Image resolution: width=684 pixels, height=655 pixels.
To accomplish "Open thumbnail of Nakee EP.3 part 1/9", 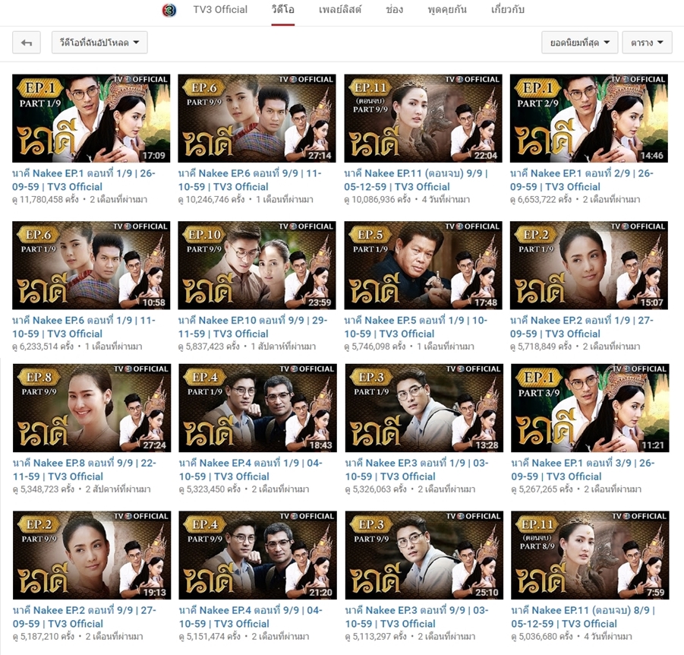I will point(424,408).
